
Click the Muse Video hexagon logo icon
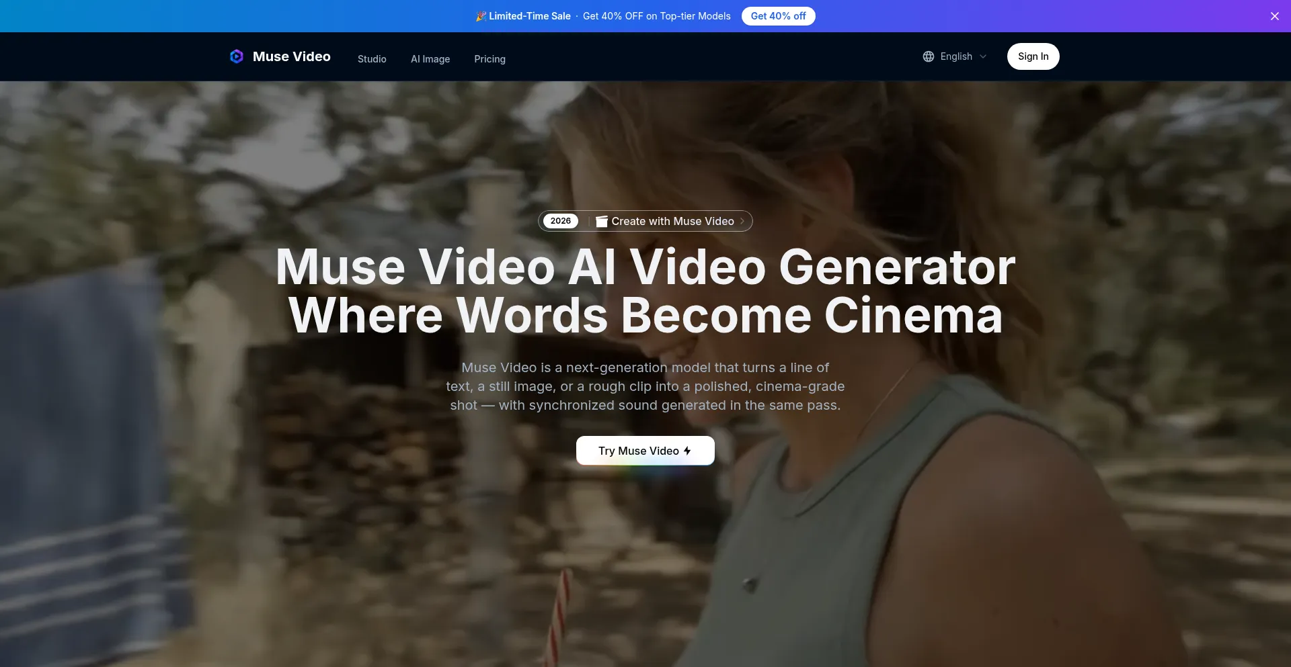coord(237,56)
